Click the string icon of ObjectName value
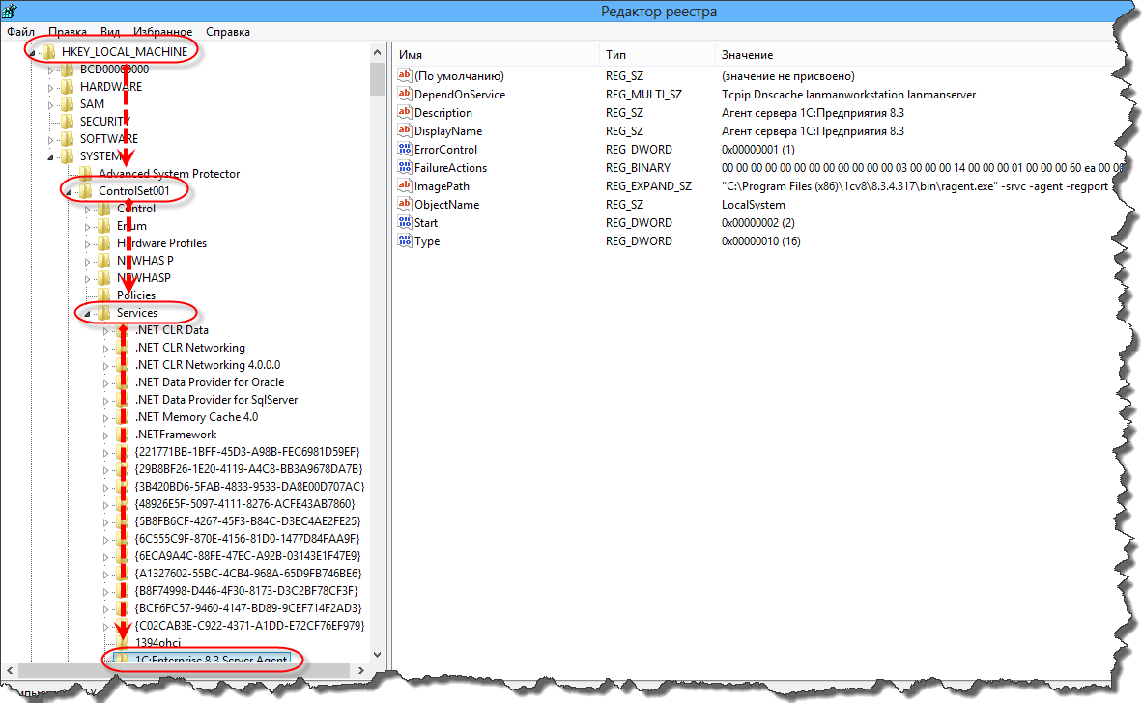Screen dimensions: 1142x703 point(405,205)
